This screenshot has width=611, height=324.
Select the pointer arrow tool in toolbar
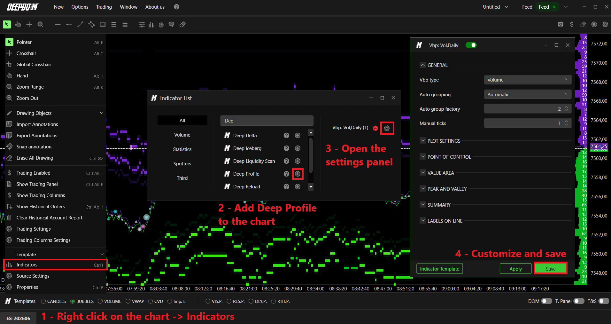[7, 24]
